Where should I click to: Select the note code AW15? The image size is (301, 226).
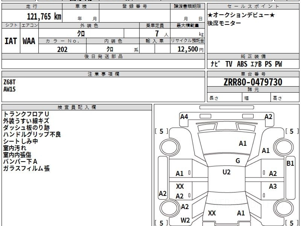[10, 89]
